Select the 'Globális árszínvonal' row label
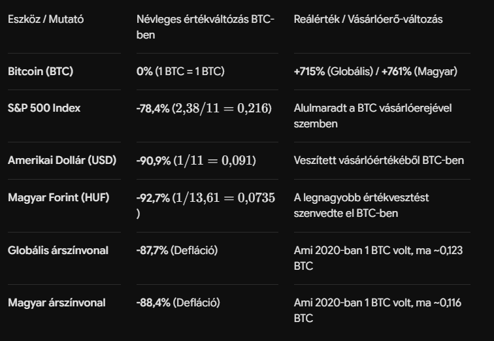The image size is (494, 341). pos(58,250)
